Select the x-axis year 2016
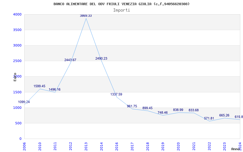 [x=117, y=146]
